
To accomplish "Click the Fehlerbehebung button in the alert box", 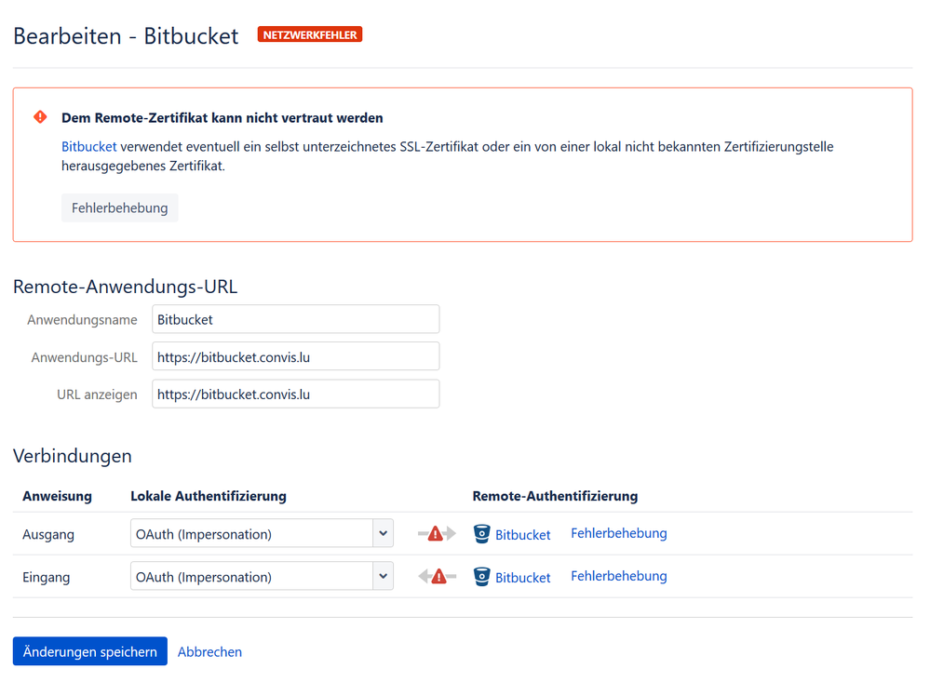I will point(120,208).
